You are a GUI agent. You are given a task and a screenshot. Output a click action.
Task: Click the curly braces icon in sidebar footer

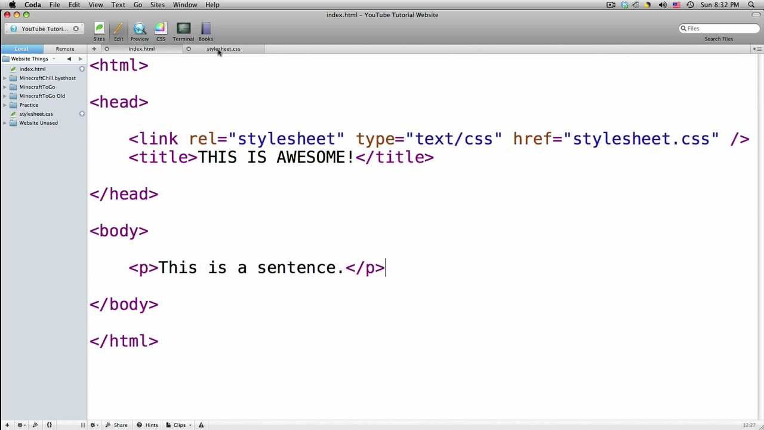tap(50, 425)
